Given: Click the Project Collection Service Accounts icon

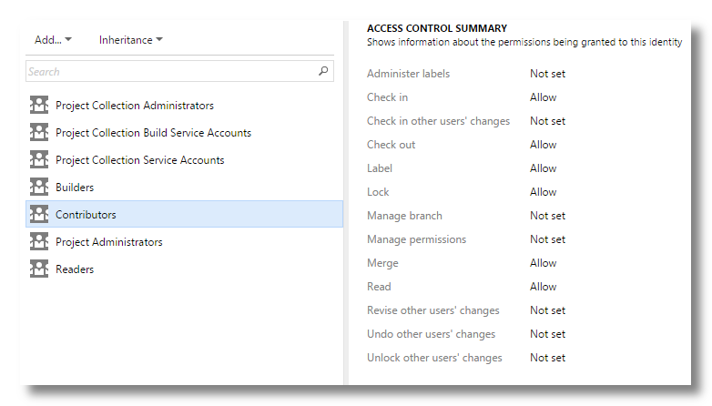Looking at the screenshot, I should [x=38, y=160].
